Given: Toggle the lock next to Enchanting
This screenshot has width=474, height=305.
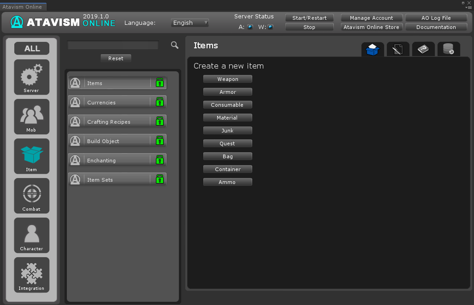Looking at the screenshot, I should (160, 160).
